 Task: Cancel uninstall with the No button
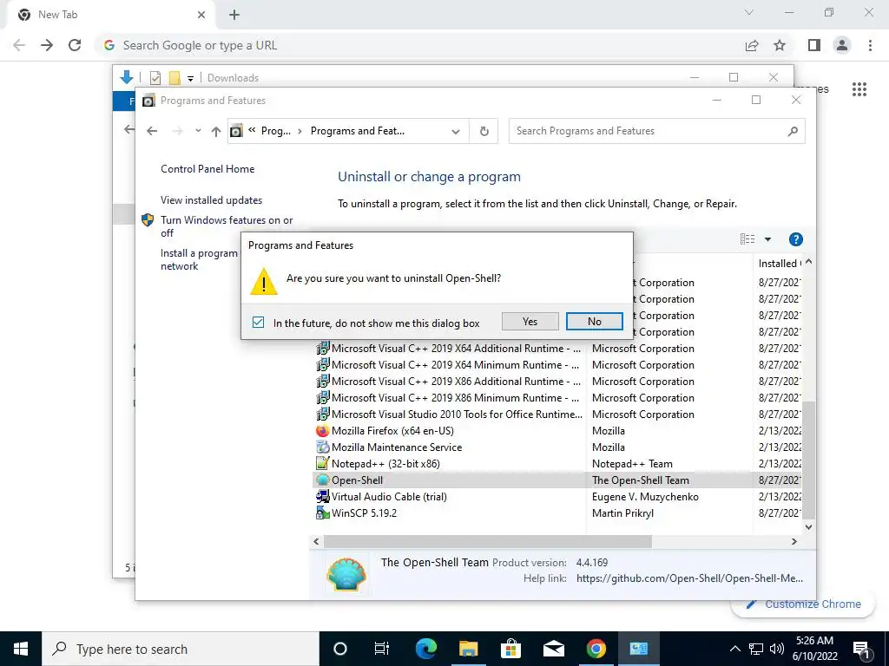594,322
